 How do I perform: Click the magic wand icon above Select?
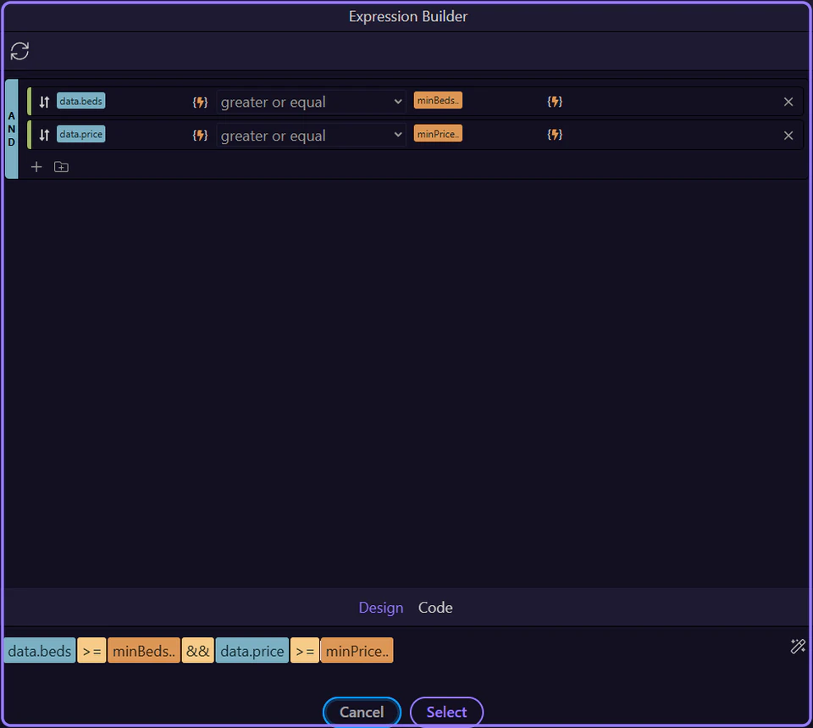(x=797, y=646)
